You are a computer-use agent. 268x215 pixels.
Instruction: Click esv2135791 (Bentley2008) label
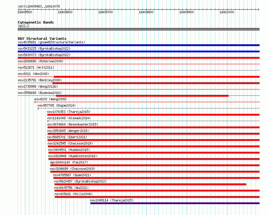coord(40,80)
